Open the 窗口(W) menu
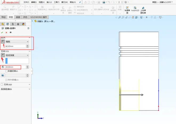Screen dimensions: 176x124 tap(65, 2)
